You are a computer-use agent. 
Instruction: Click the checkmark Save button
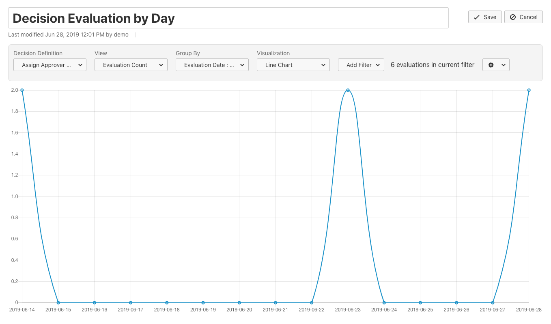pyautogui.click(x=485, y=17)
